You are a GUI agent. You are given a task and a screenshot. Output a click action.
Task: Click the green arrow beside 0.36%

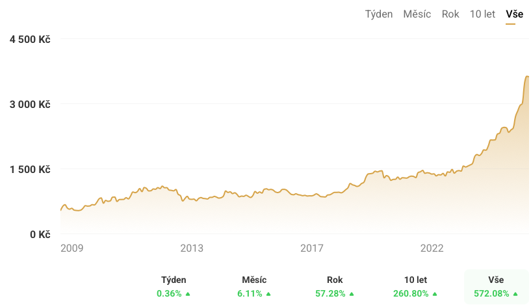click(x=188, y=294)
